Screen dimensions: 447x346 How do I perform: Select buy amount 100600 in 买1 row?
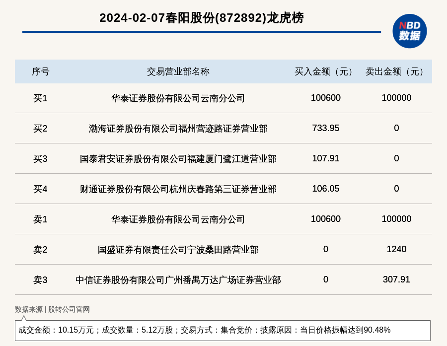click(325, 98)
